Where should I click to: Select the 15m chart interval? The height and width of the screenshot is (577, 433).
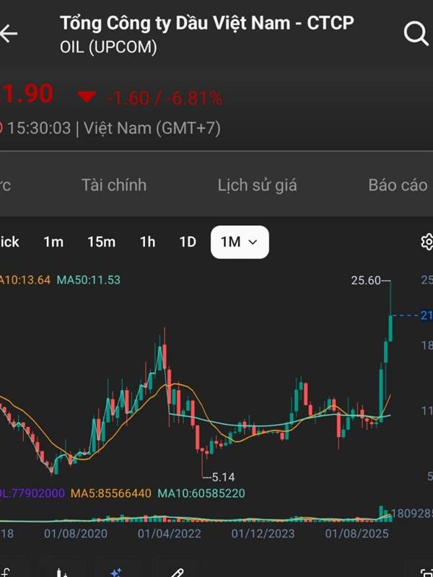click(101, 242)
